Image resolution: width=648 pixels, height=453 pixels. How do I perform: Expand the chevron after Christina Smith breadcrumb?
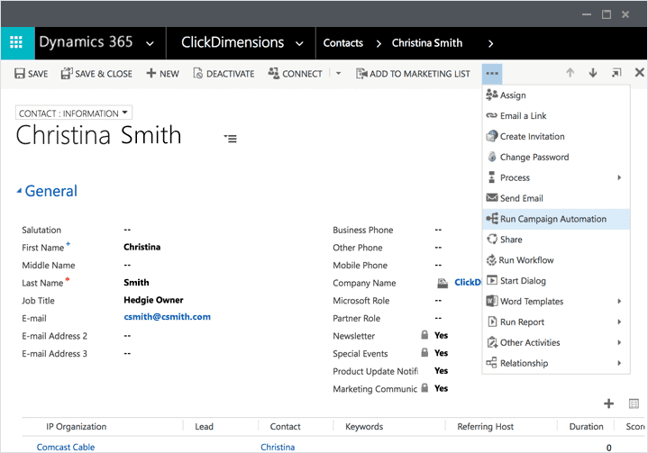[x=490, y=43]
